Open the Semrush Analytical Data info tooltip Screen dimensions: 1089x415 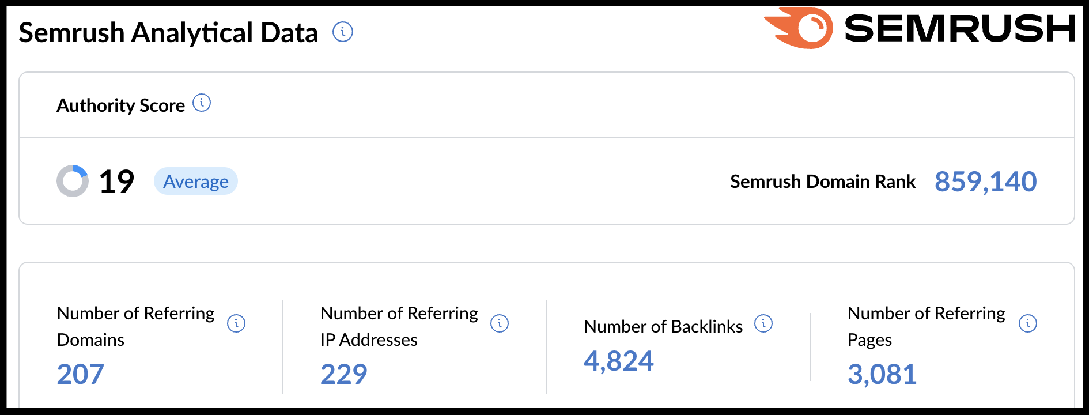point(342,33)
